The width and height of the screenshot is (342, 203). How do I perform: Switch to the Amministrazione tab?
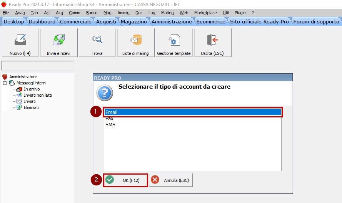[172, 22]
